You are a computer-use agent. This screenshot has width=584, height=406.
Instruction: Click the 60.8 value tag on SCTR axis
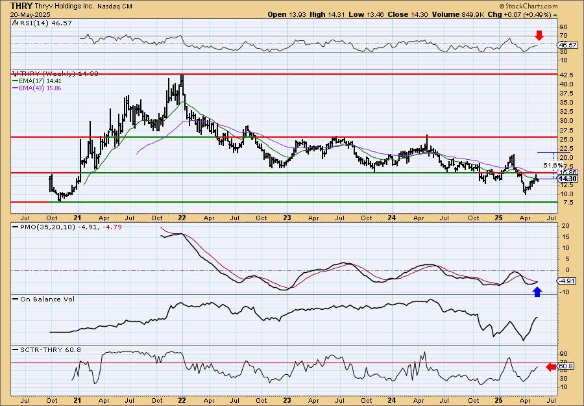click(566, 367)
